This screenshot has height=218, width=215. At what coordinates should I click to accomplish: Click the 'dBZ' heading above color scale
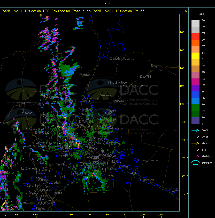[x=202, y=14]
